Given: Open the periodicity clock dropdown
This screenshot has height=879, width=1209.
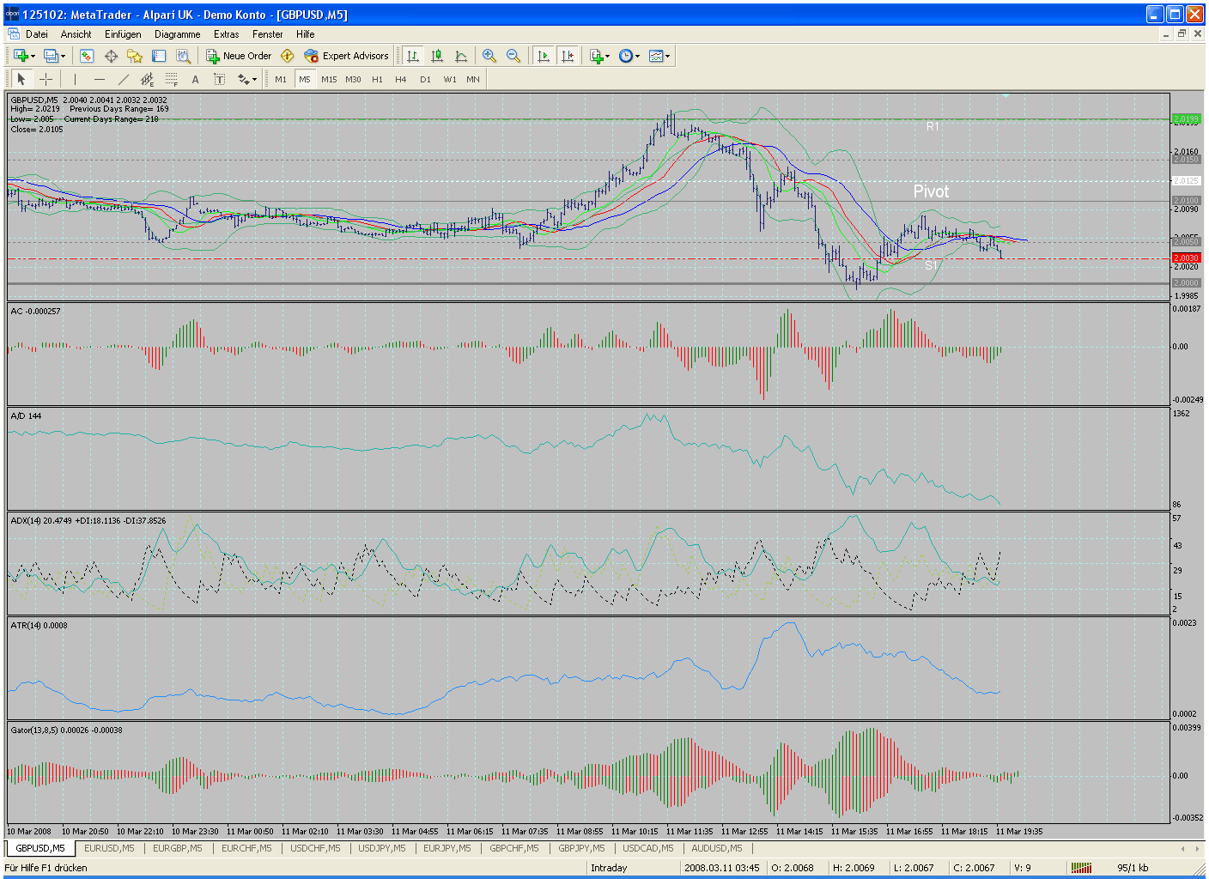Looking at the screenshot, I should click(629, 56).
